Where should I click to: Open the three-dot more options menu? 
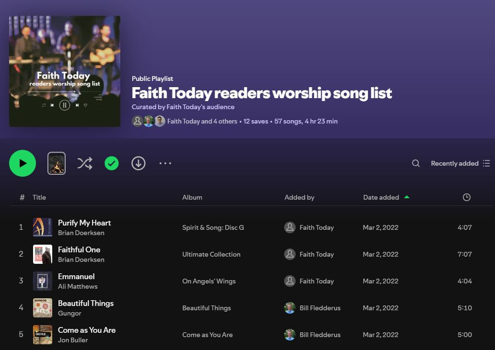click(x=165, y=163)
